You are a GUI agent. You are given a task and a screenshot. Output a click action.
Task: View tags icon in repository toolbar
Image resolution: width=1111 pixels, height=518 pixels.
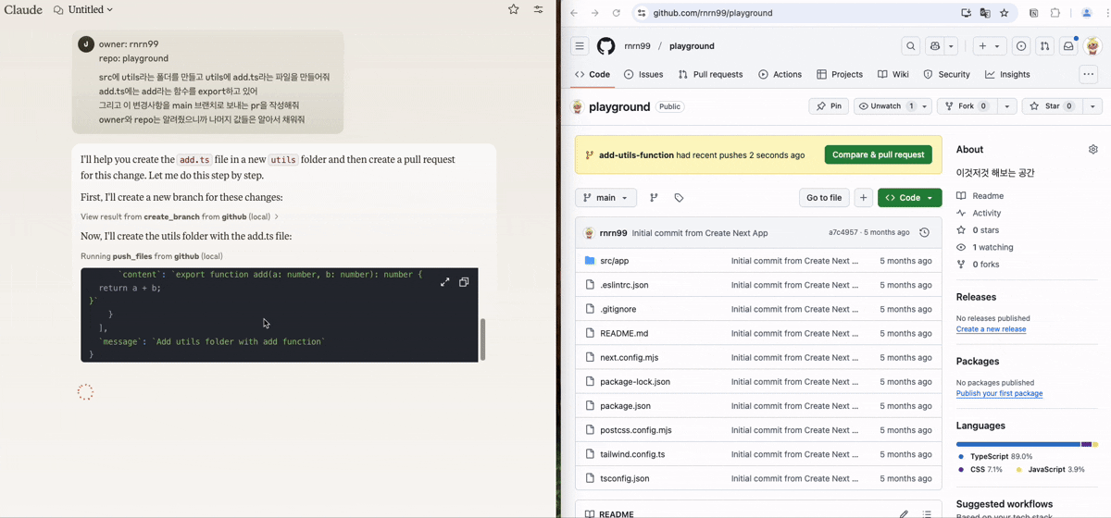[x=679, y=198]
